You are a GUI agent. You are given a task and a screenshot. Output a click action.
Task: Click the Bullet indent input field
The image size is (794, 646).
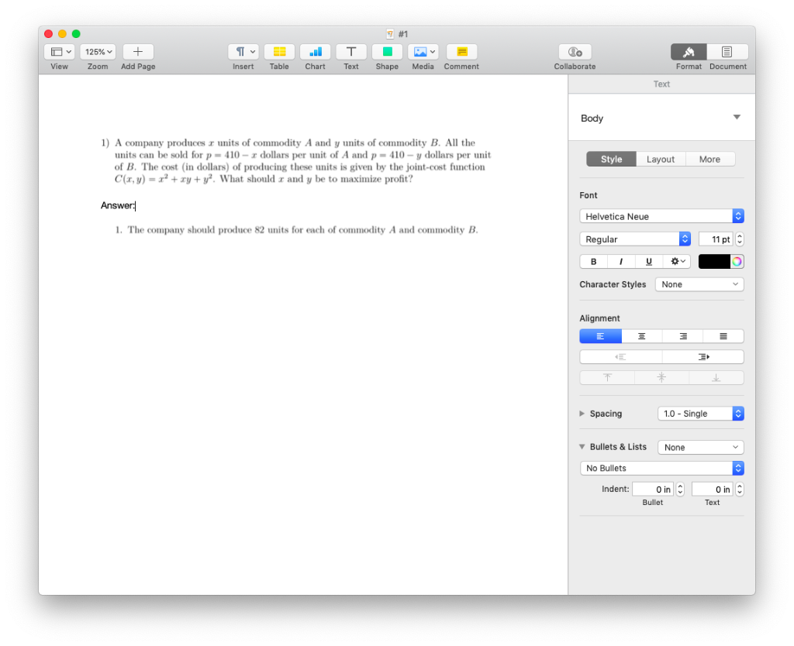[653, 489]
